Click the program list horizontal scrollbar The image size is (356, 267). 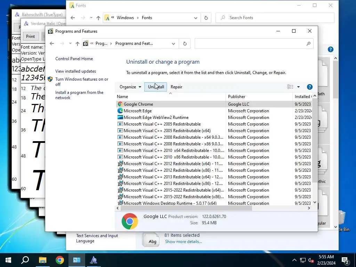pyautogui.click(x=186, y=208)
